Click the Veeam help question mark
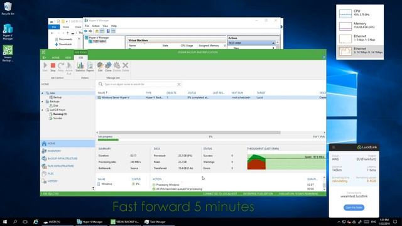 pyautogui.click(x=324, y=57)
